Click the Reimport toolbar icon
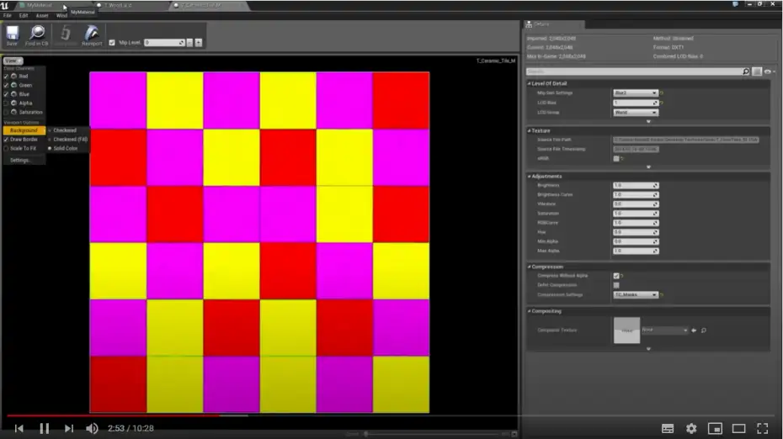783x439 pixels. 92,34
